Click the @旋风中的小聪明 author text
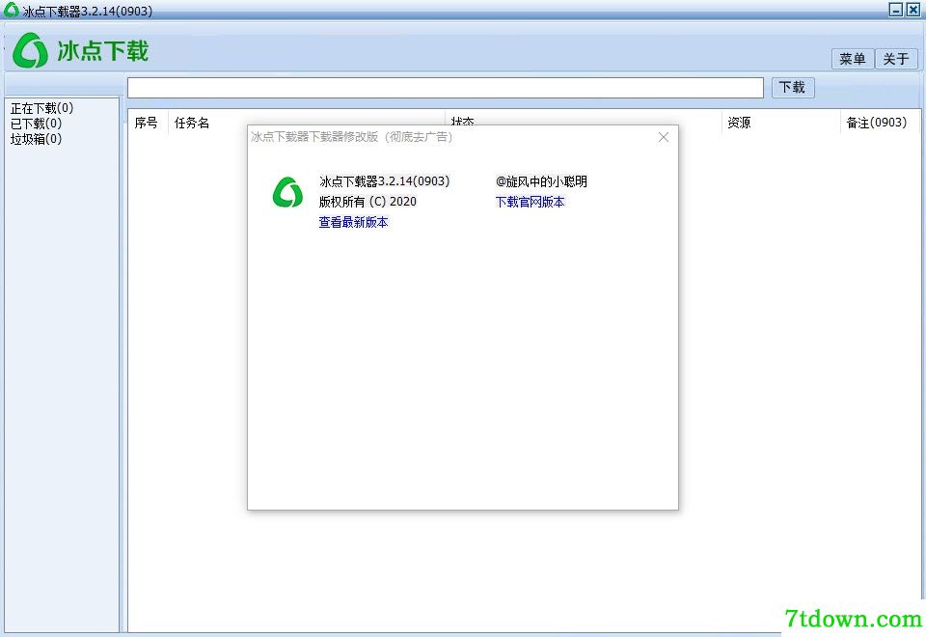Screen dimensions: 926x637 541,181
